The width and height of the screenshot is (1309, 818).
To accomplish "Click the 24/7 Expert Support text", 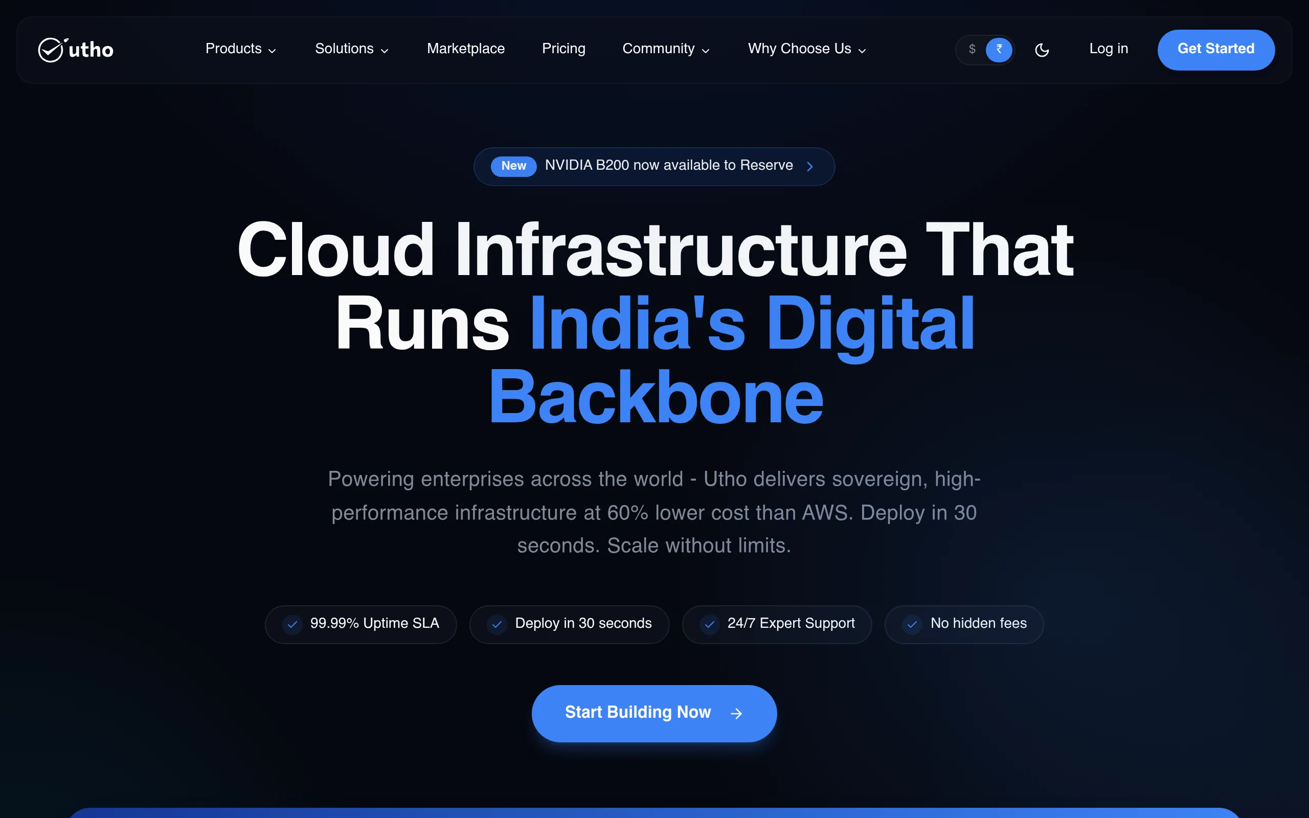I will 791,624.
